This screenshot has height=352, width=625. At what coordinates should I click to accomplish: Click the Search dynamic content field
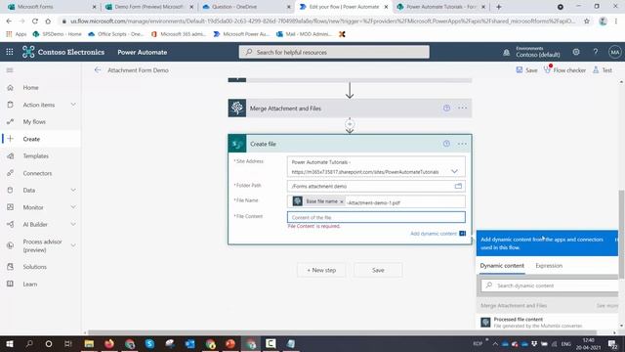[550, 286]
